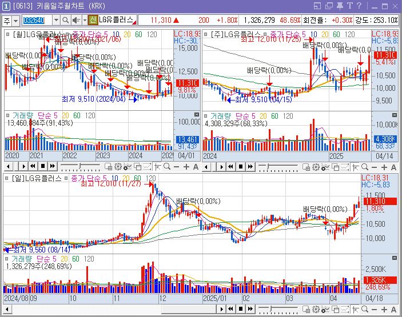Stop monthly chart playback
This screenshot has height=317, width=402.
43,166
